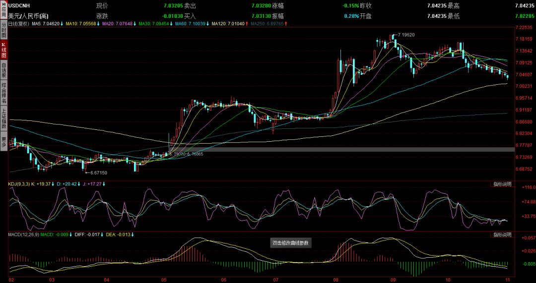
Task: Click the MA20: 7.07648 label
Action: (117, 24)
